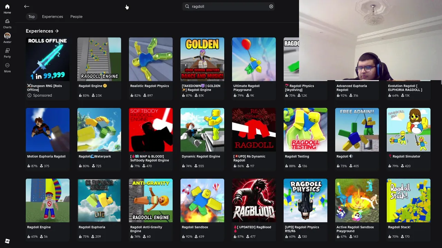Click the Sponsored info icon

[29, 95]
